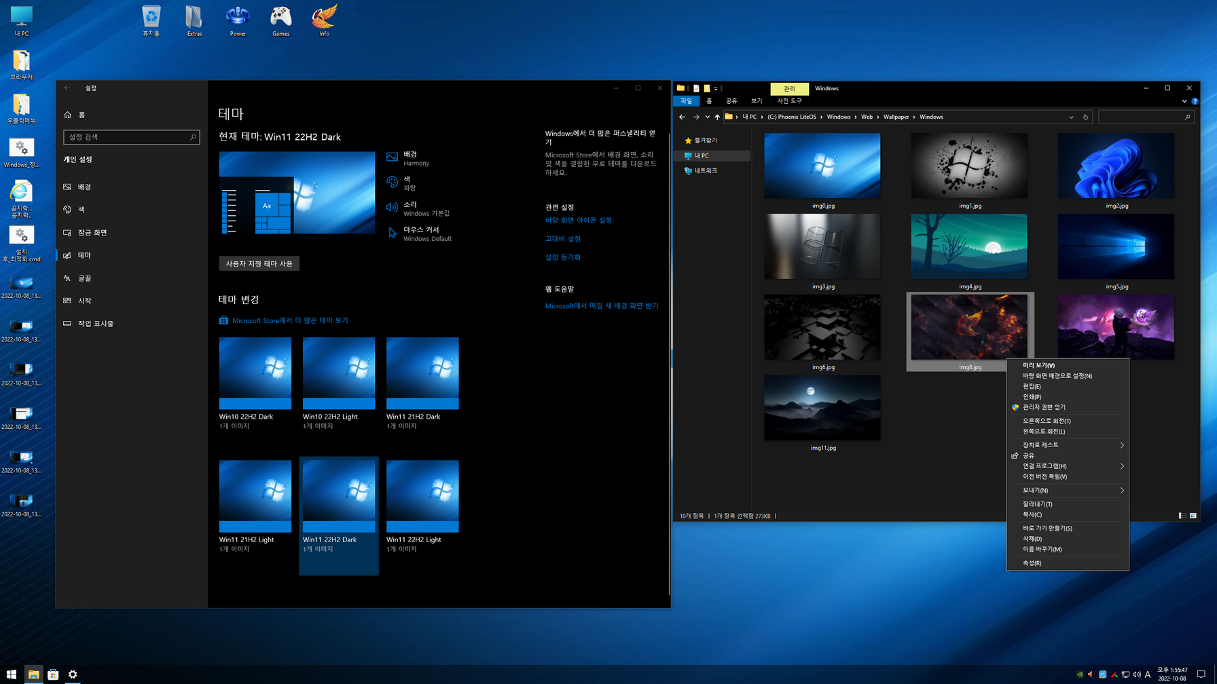Click the Explorer search box

coord(1146,117)
